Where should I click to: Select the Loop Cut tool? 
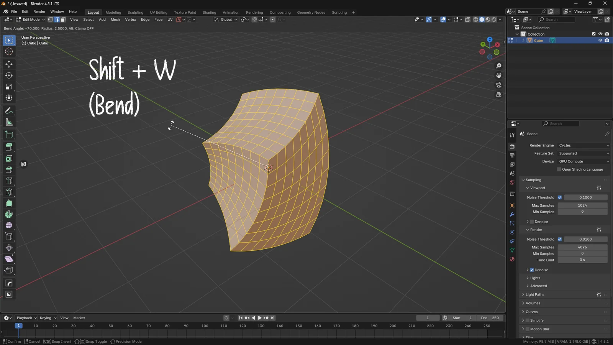coord(9,181)
